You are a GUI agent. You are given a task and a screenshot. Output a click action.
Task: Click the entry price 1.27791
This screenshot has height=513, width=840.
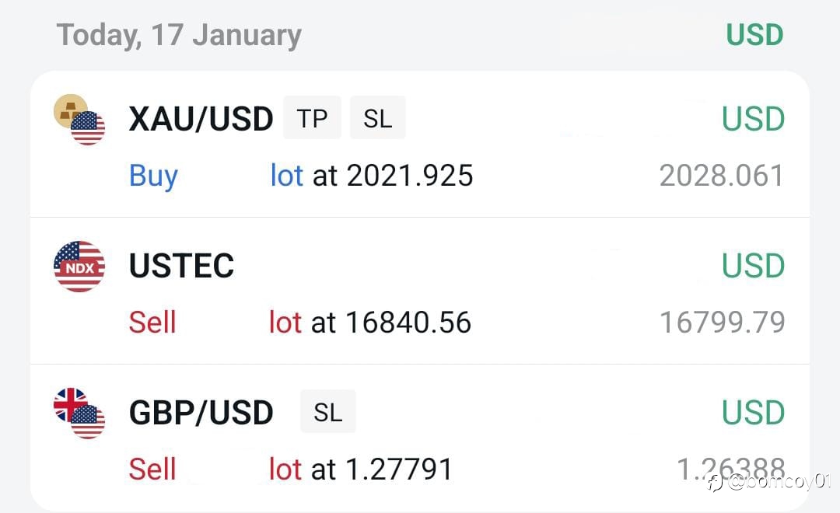[x=399, y=469]
